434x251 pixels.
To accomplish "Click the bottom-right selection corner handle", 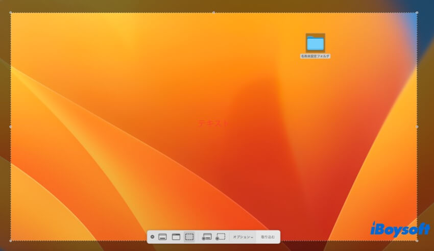I will 417,241.
